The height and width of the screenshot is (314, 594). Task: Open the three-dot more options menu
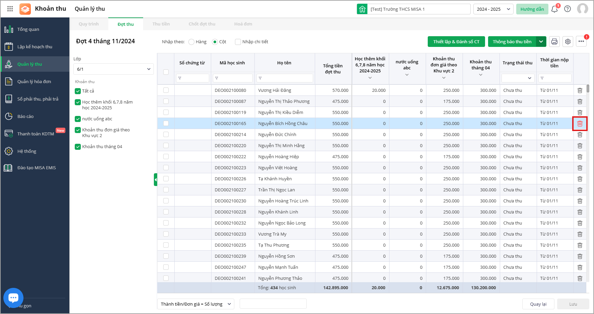coord(581,42)
